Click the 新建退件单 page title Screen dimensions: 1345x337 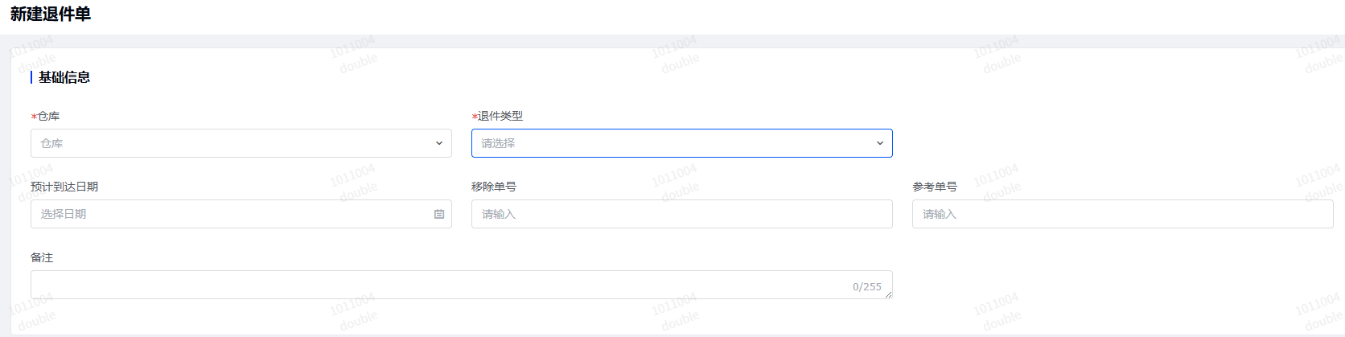pos(50,14)
